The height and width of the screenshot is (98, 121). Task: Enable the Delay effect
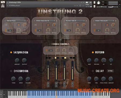(x=93, y=71)
